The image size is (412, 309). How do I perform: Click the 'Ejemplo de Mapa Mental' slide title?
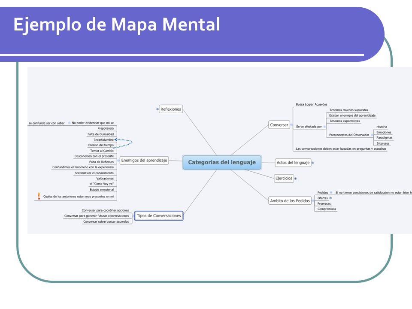(x=117, y=24)
